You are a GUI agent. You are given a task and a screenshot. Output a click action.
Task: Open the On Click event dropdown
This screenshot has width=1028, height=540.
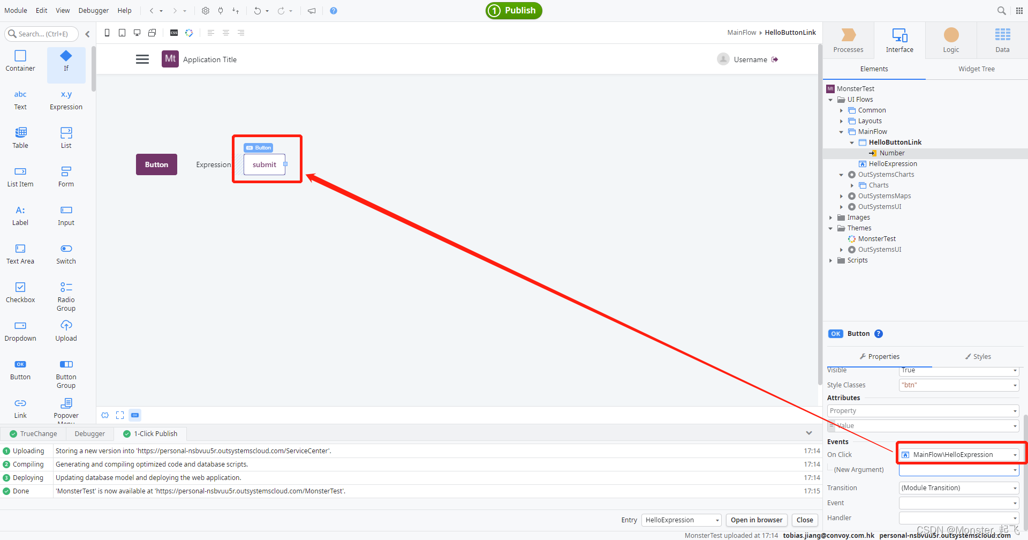[x=1015, y=455]
